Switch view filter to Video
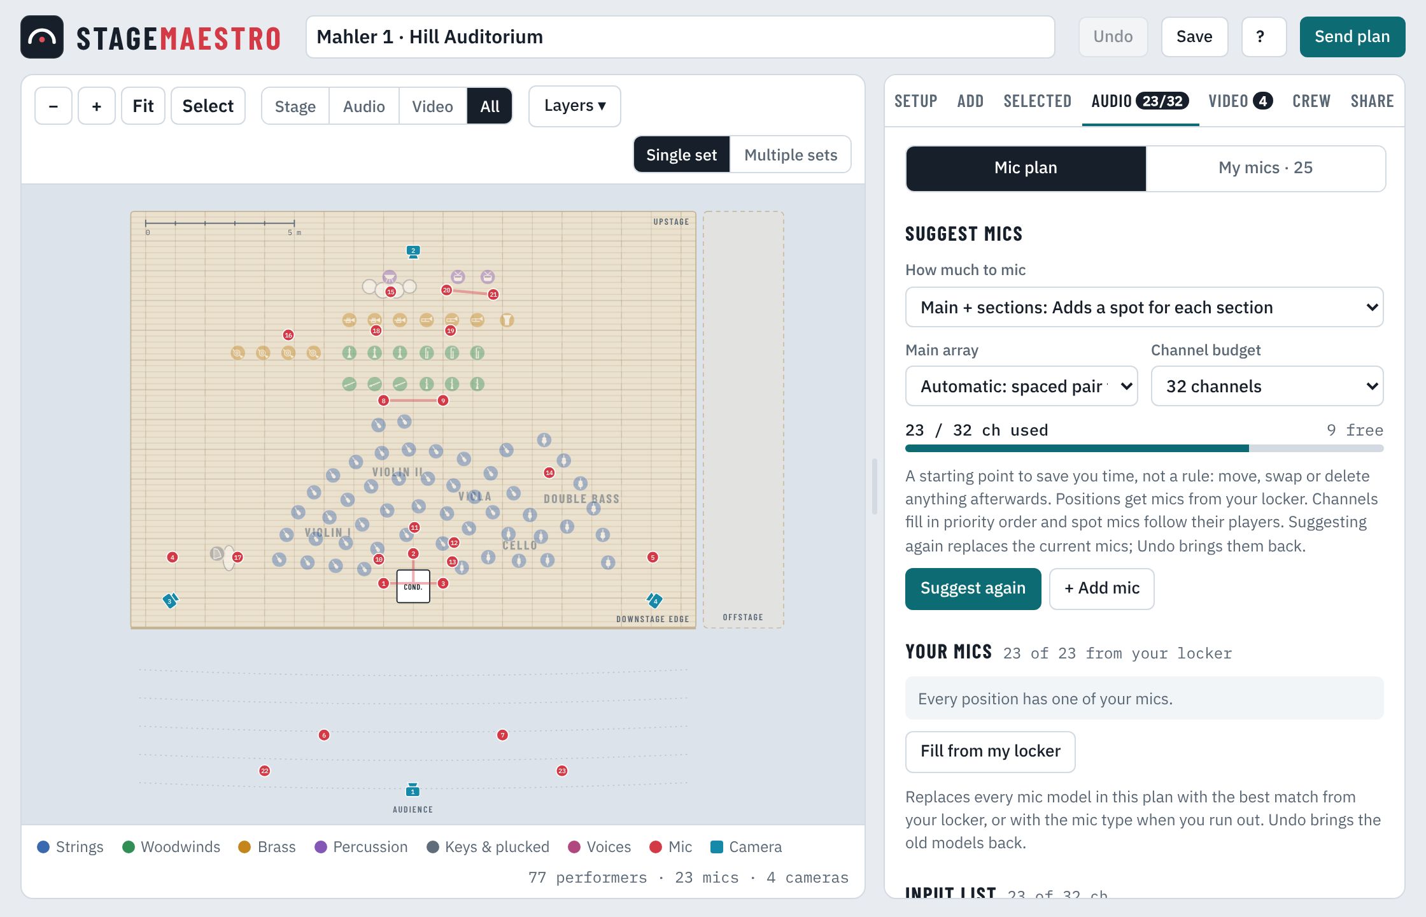Image resolution: width=1426 pixels, height=917 pixels. pos(433,106)
